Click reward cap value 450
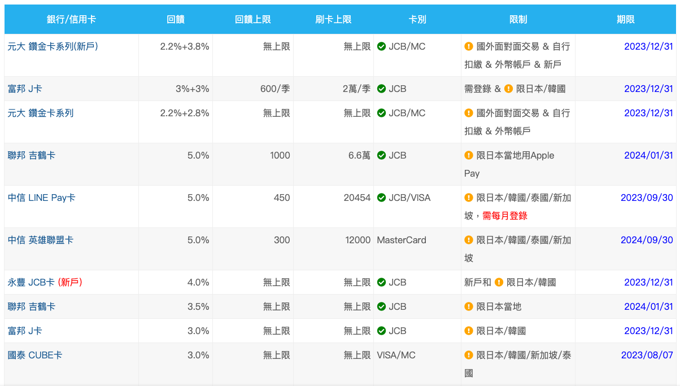This screenshot has height=386, width=680. click(x=282, y=198)
